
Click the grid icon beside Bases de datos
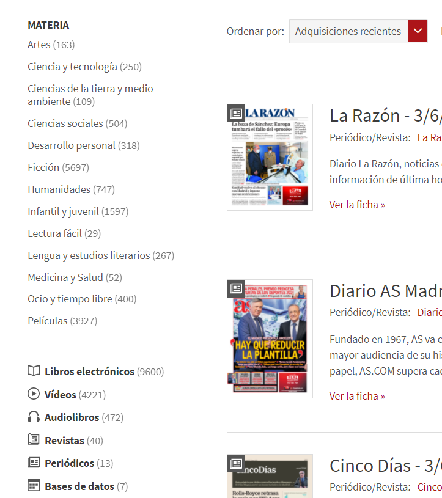pos(34,486)
